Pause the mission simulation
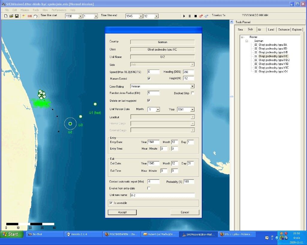307x245 pixels. pyautogui.click(x=189, y=16)
